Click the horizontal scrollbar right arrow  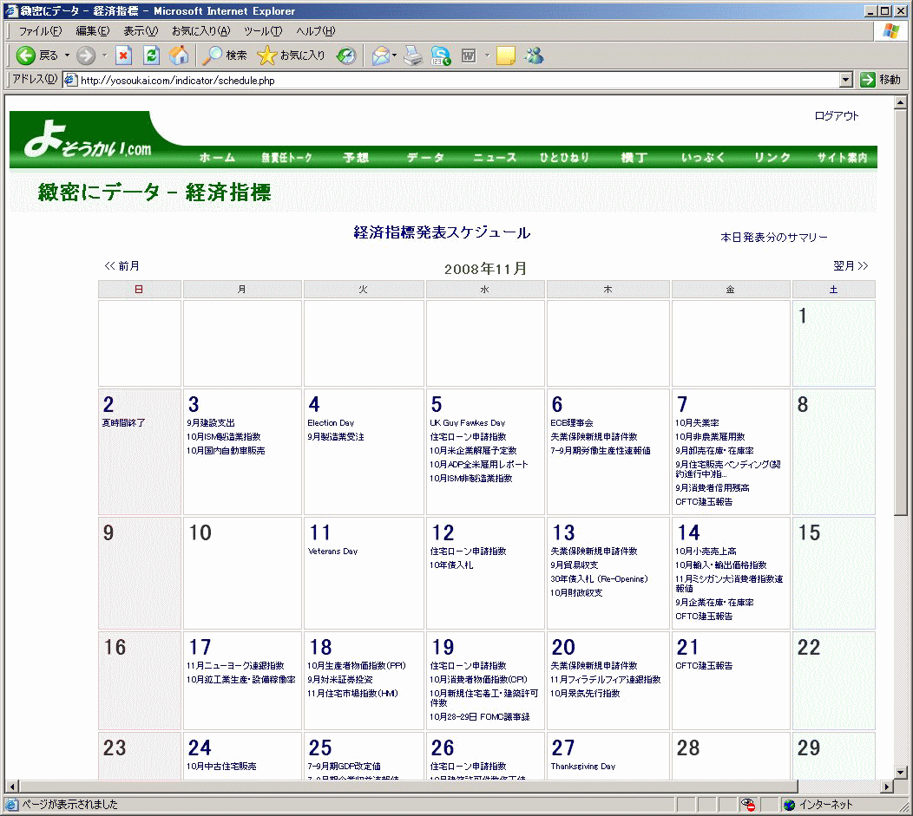887,787
